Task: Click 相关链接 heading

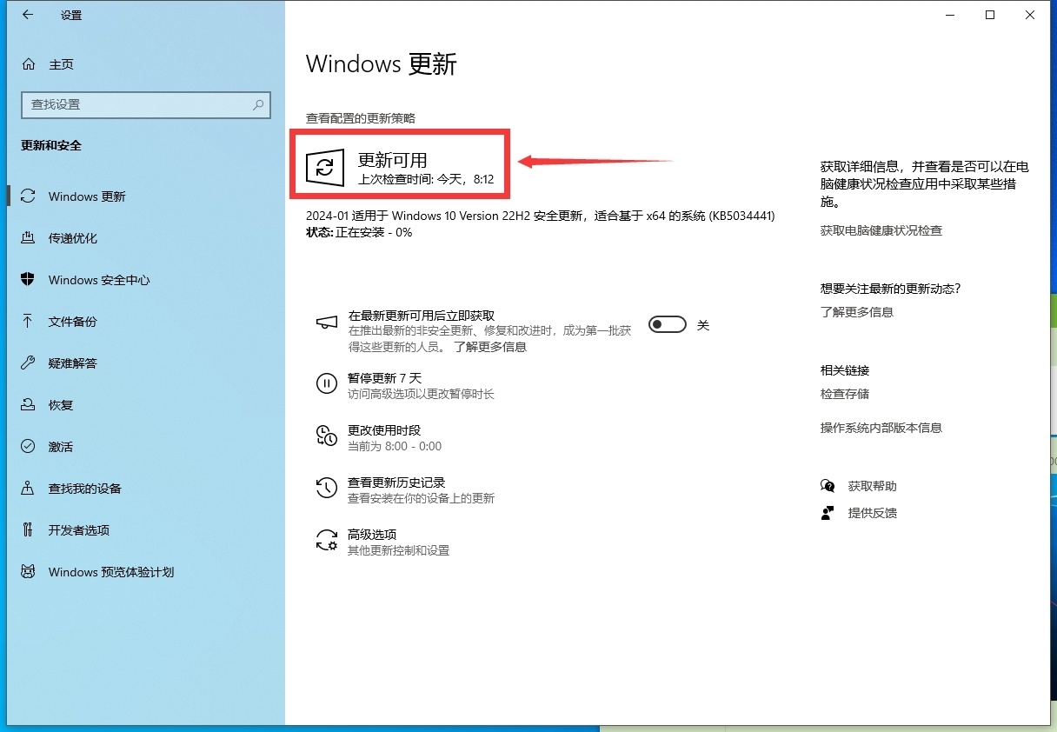Action: pyautogui.click(x=845, y=370)
